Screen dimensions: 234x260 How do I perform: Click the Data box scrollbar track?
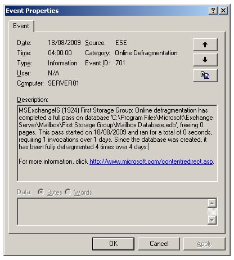pos(212,212)
